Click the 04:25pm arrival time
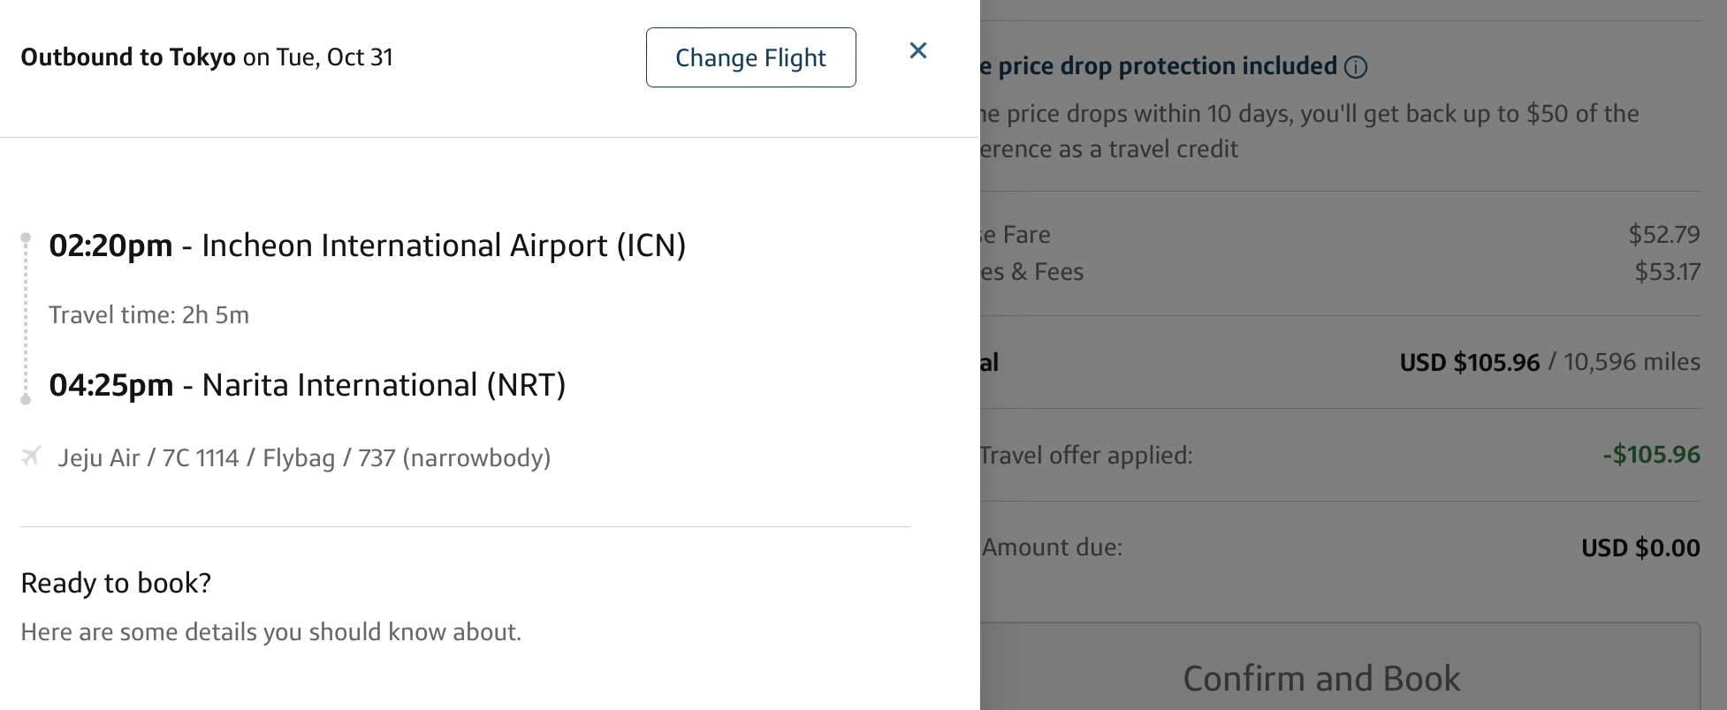Screen dimensions: 1727x710 pos(110,385)
